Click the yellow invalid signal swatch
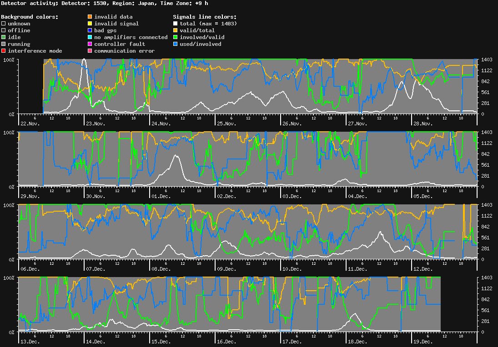This screenshot has height=347, width=498. (90, 24)
